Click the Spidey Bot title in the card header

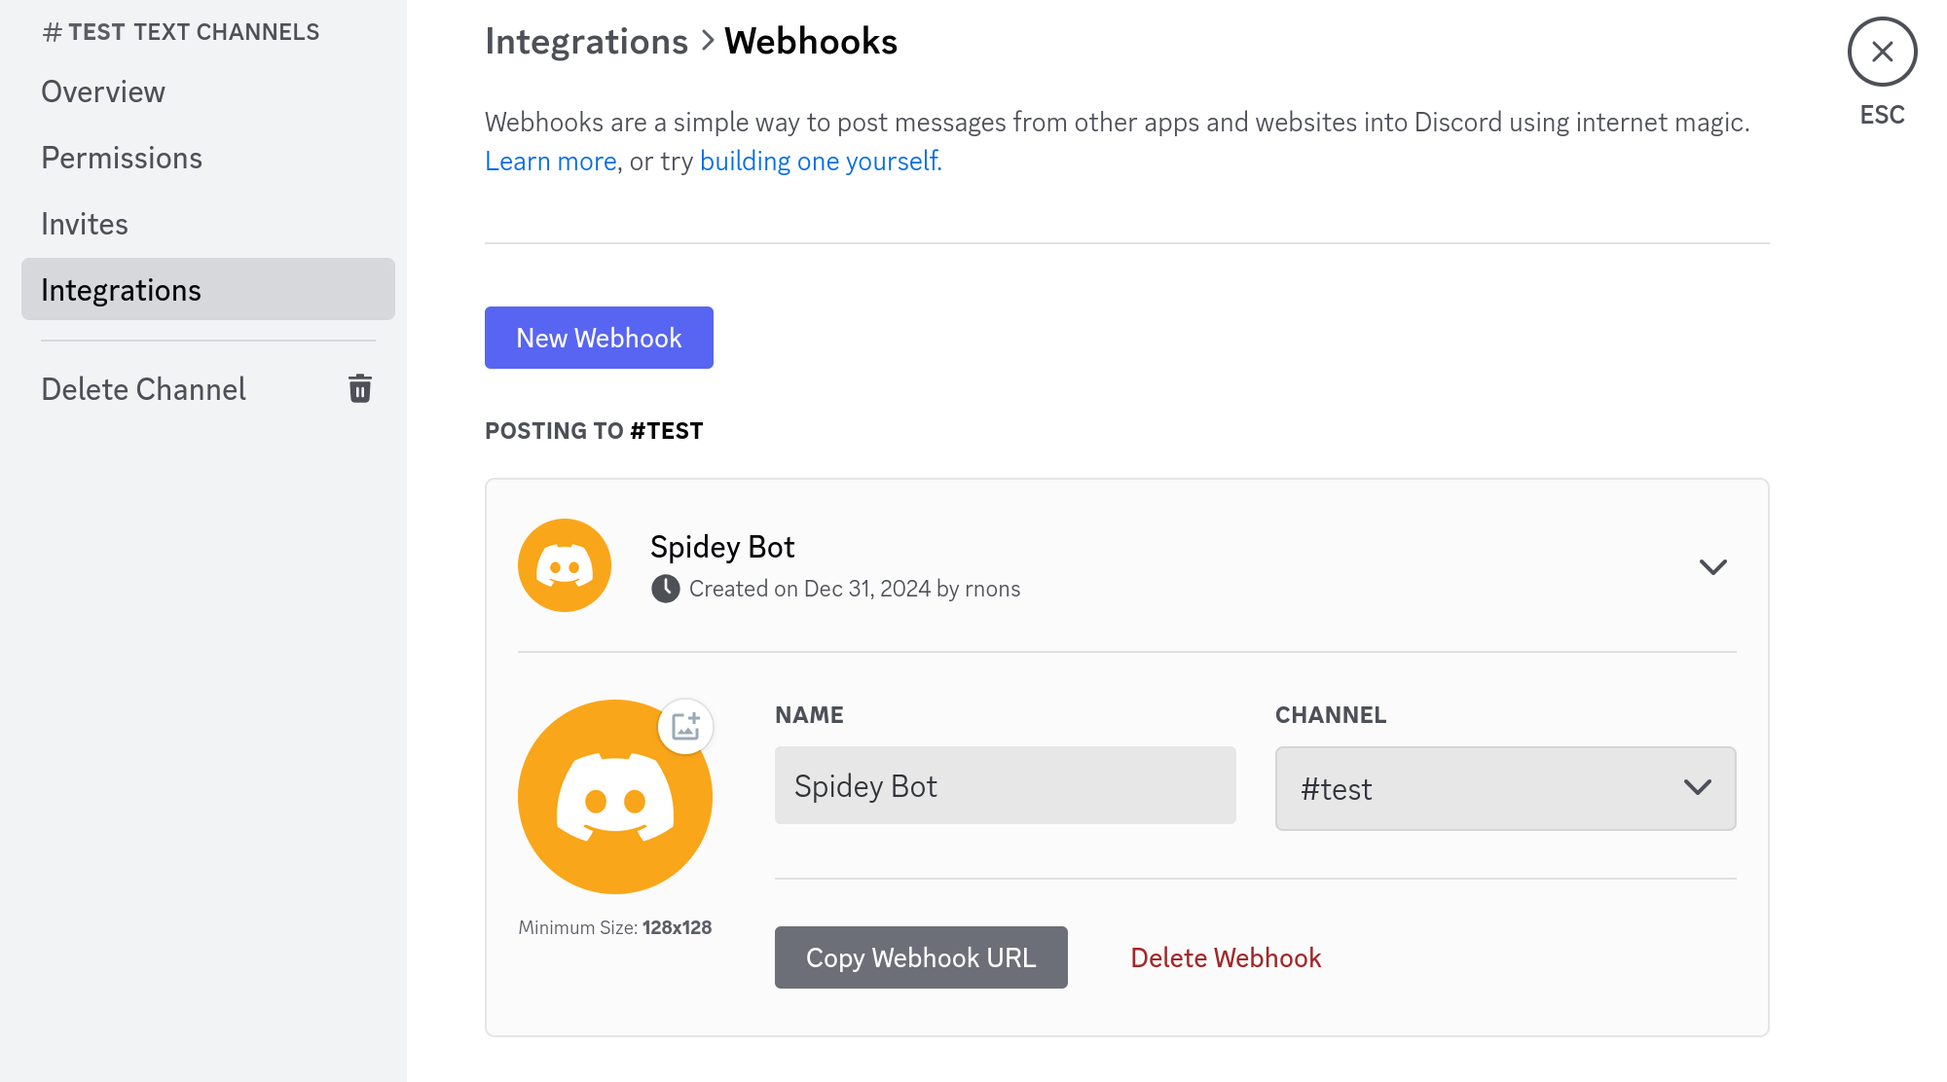[722, 547]
